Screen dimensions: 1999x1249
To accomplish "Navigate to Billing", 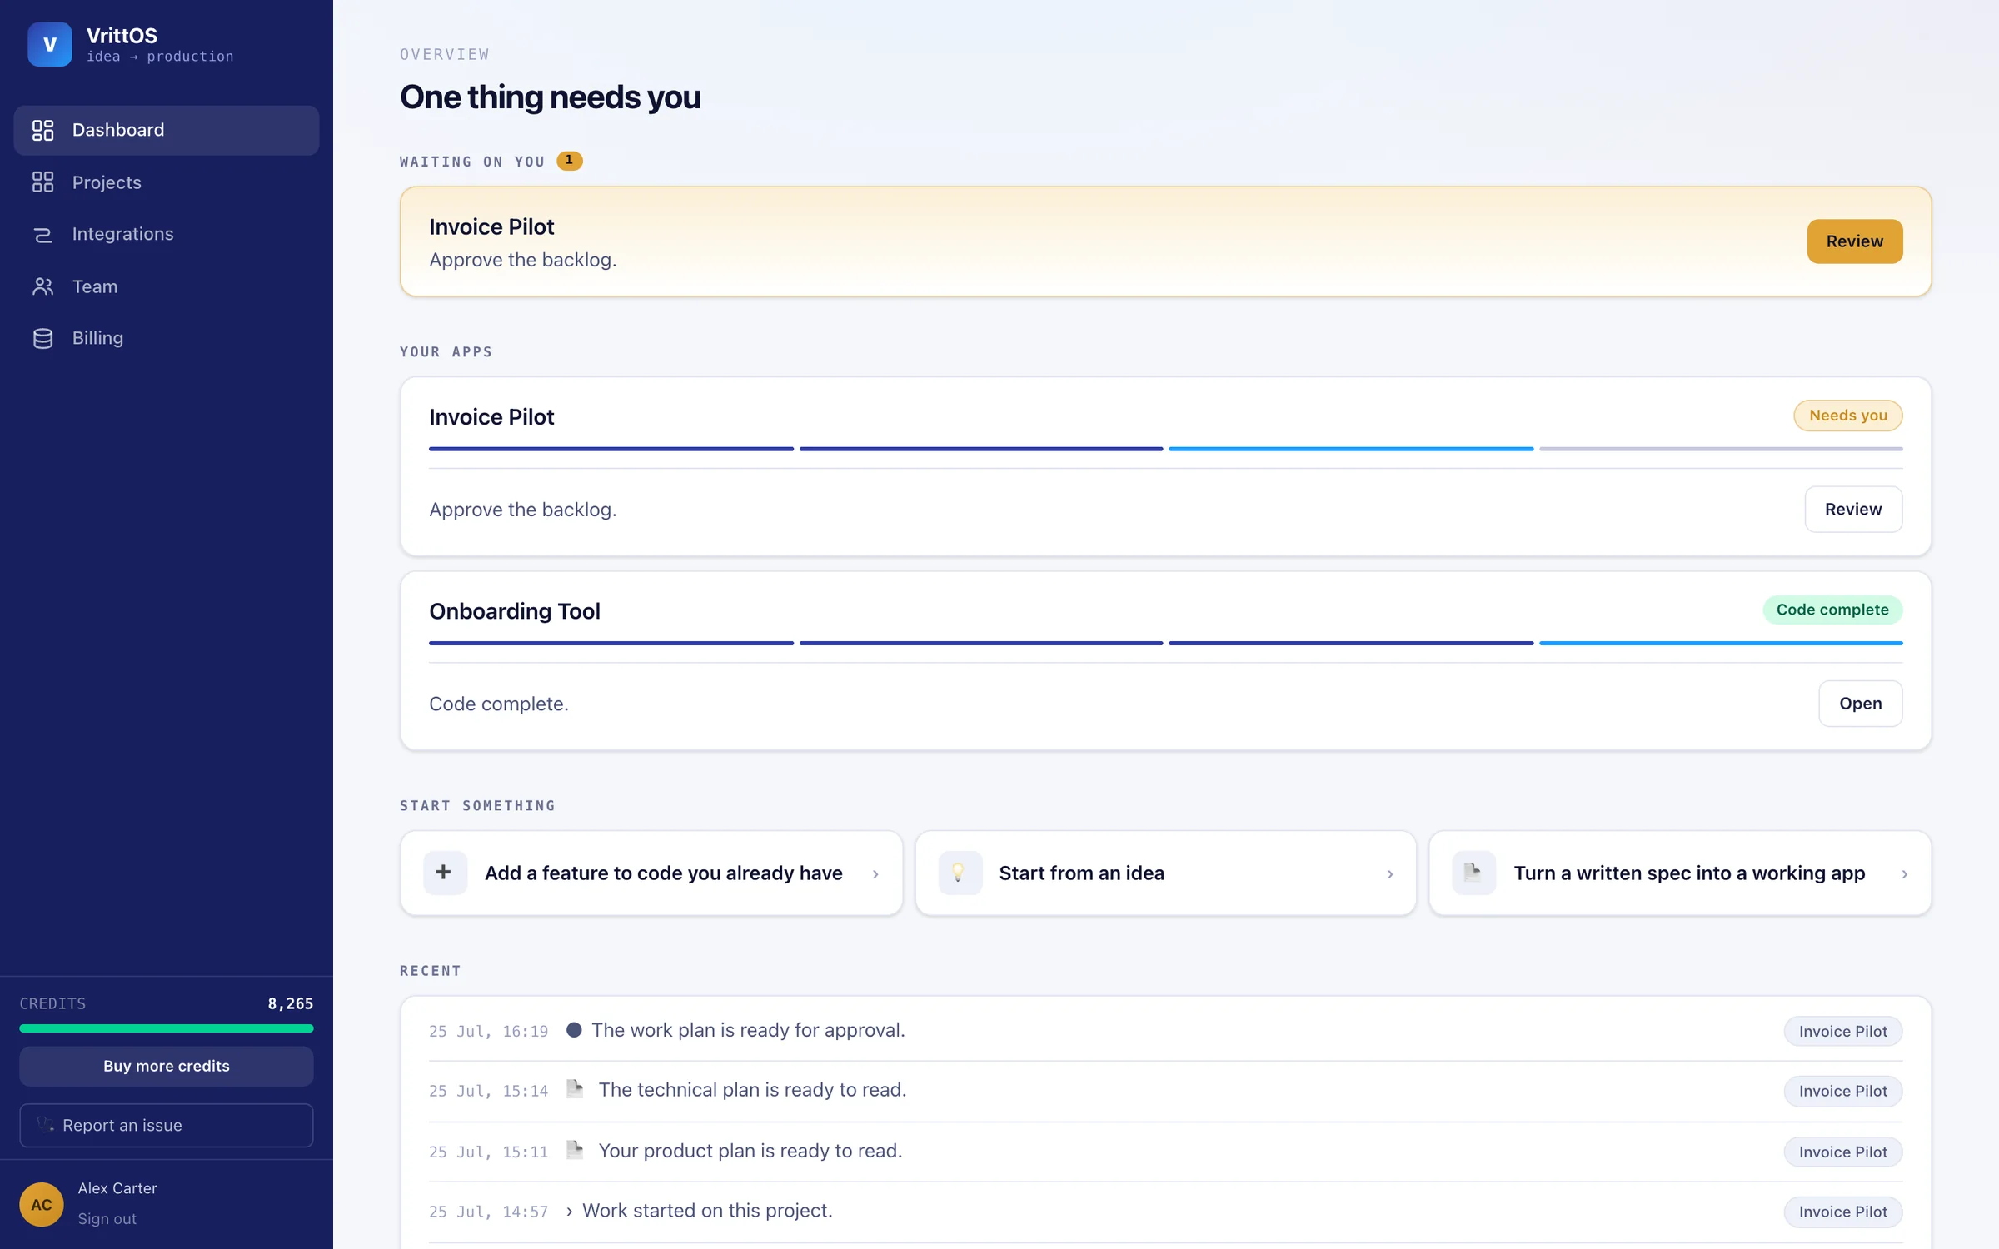I will coord(167,338).
